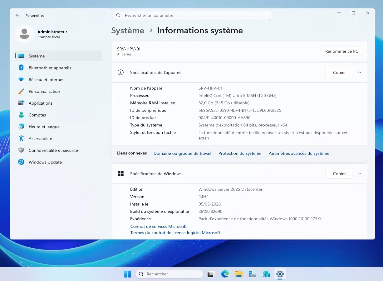Open Server Manager from the taskbar

point(252,274)
